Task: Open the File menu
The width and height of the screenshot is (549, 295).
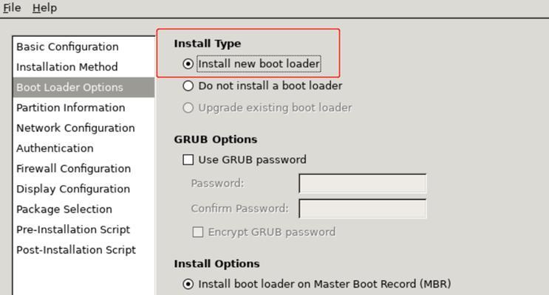Action: click(12, 7)
